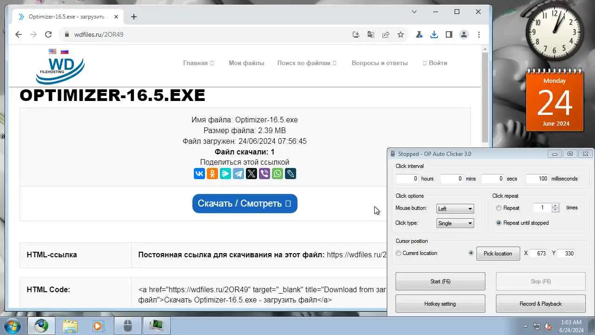The width and height of the screenshot is (595, 335).
Task: Open Chrome downloads icon
Action: (434, 34)
